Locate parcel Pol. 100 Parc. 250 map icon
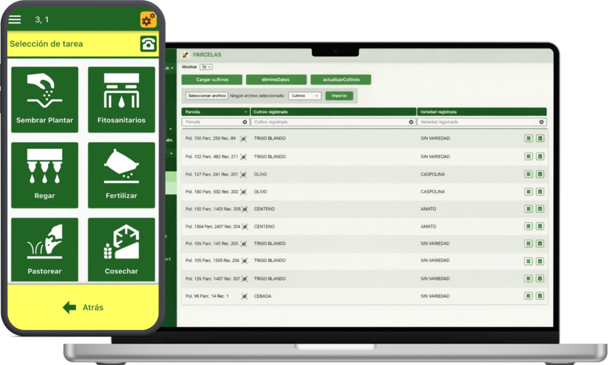608x365 pixels. pyautogui.click(x=244, y=139)
